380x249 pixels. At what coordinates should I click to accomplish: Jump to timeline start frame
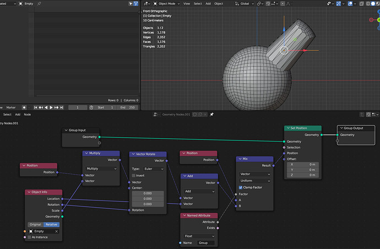(35, 107)
